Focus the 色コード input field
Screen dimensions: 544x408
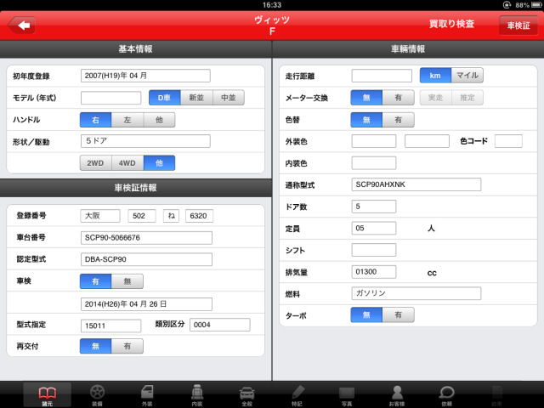point(508,141)
